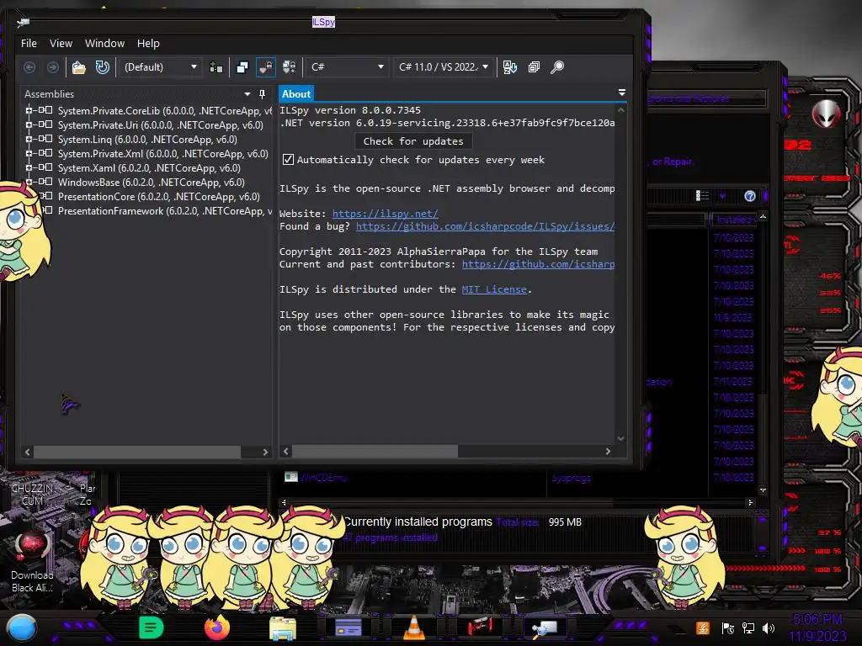The image size is (862, 646).
Task: Click the Installed column header in background window
Action: 734,220
